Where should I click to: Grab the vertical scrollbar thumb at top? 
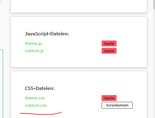point(154,5)
